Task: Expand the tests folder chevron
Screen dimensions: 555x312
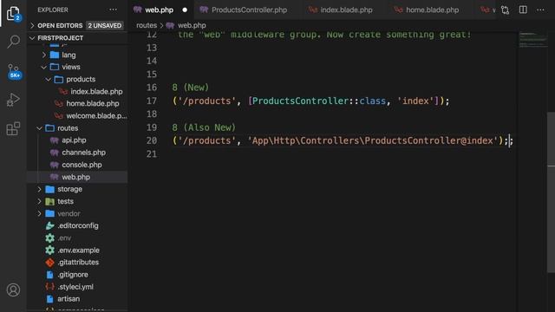Action: coord(39,201)
